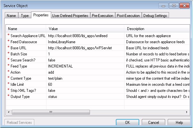Select the Base URL name cell
The width and height of the screenshot is (193, 128).
click(26, 48)
